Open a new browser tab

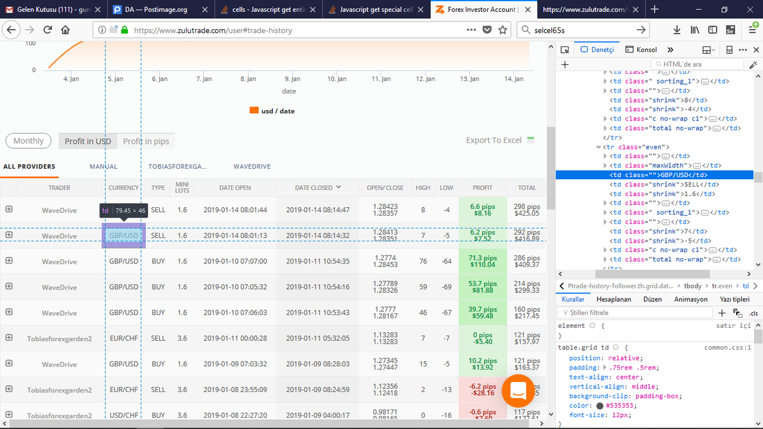click(655, 10)
